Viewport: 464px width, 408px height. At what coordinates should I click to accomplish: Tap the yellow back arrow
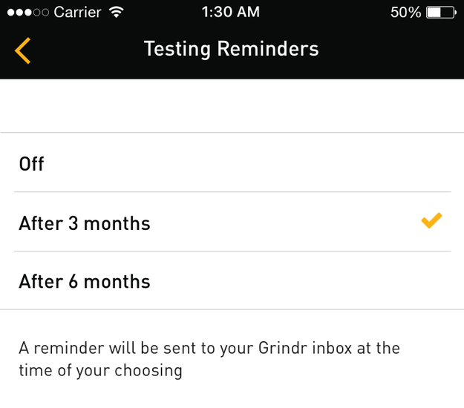pyautogui.click(x=23, y=50)
